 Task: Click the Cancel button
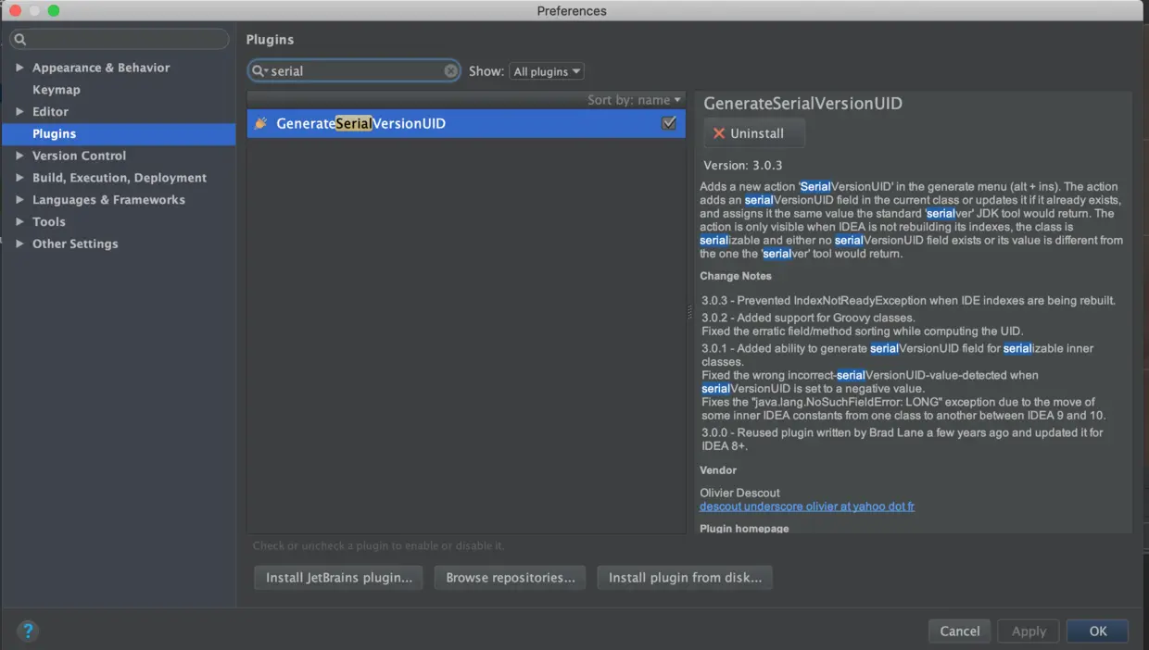coord(960,631)
